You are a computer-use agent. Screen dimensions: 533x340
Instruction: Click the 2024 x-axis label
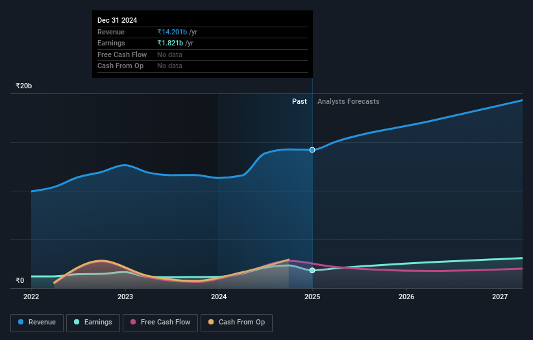(219, 297)
